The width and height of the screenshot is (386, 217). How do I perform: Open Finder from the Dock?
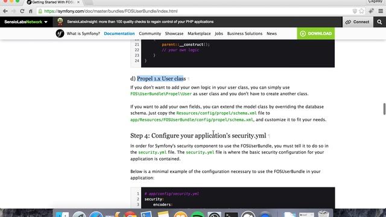pos(62,214)
